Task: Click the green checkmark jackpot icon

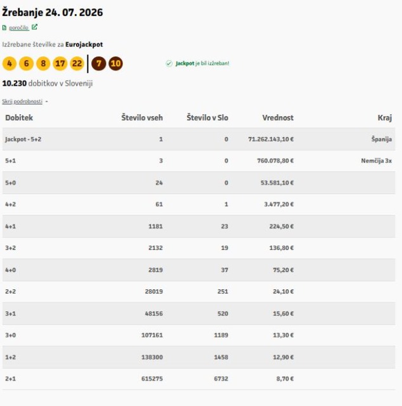Action: 169,63
